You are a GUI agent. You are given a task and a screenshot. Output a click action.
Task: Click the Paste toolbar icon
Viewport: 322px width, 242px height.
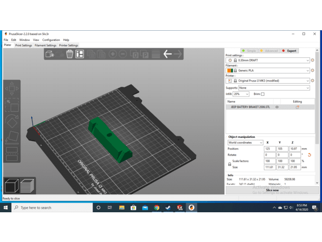[101, 54]
